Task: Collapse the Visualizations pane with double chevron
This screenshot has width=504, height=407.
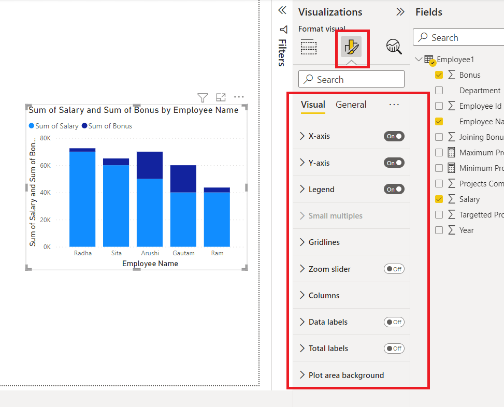Action: (282, 10)
